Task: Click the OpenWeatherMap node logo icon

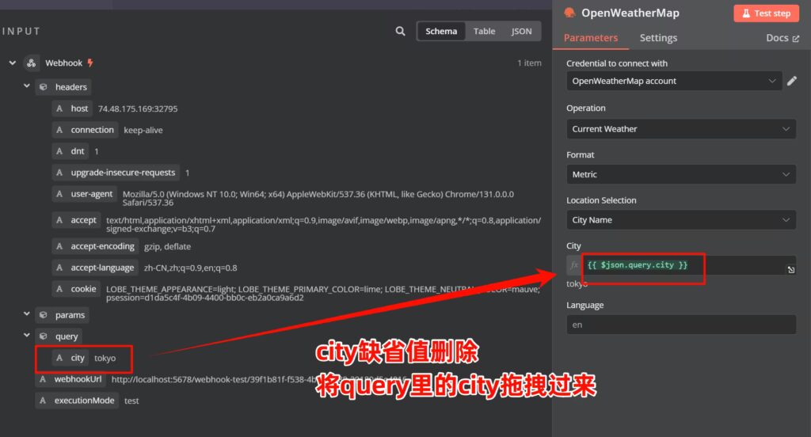Action: 569,13
